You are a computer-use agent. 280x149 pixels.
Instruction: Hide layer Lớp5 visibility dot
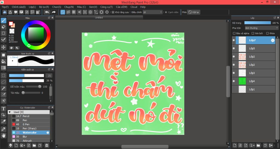click(234, 49)
